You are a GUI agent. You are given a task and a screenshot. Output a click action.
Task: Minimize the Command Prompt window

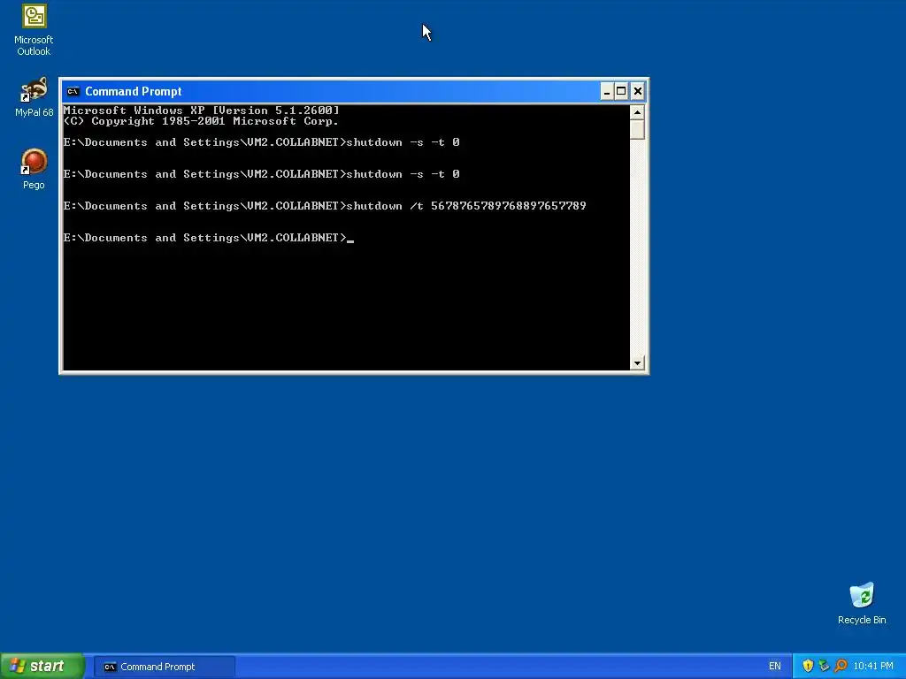pos(606,91)
